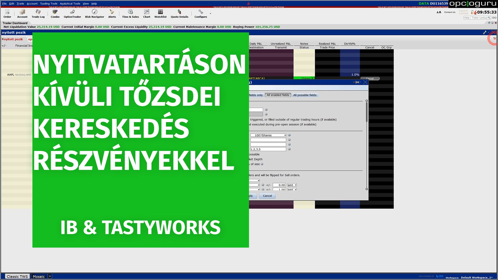
Task: Select All possible fields toggle
Action: coord(305,95)
